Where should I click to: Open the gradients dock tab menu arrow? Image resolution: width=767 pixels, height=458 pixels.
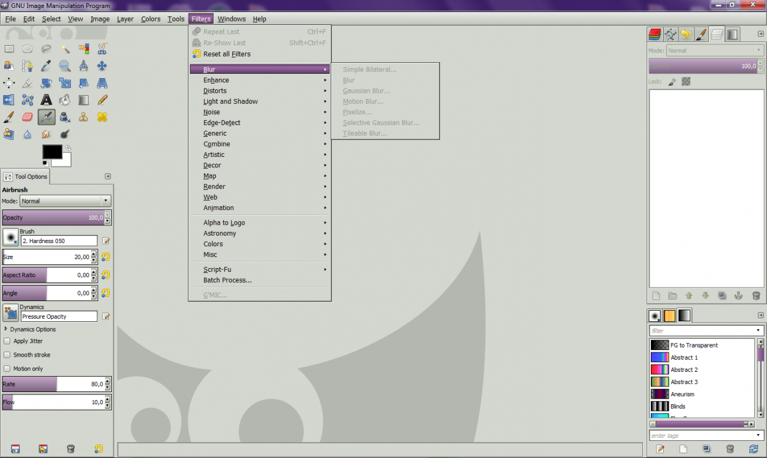[760, 315]
